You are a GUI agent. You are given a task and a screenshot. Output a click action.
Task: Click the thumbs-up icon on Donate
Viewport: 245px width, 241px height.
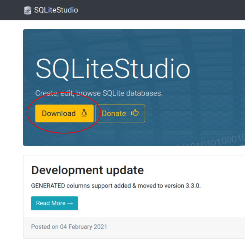[x=135, y=113]
